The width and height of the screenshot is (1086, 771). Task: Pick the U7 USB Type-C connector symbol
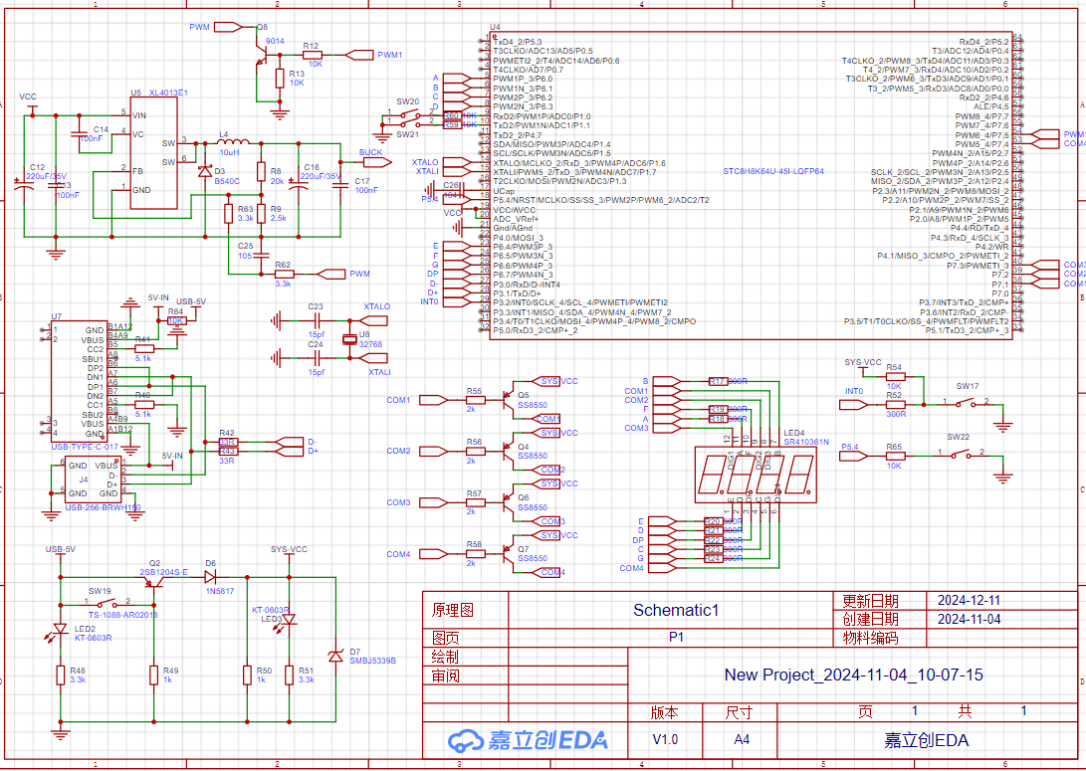[x=79, y=381]
